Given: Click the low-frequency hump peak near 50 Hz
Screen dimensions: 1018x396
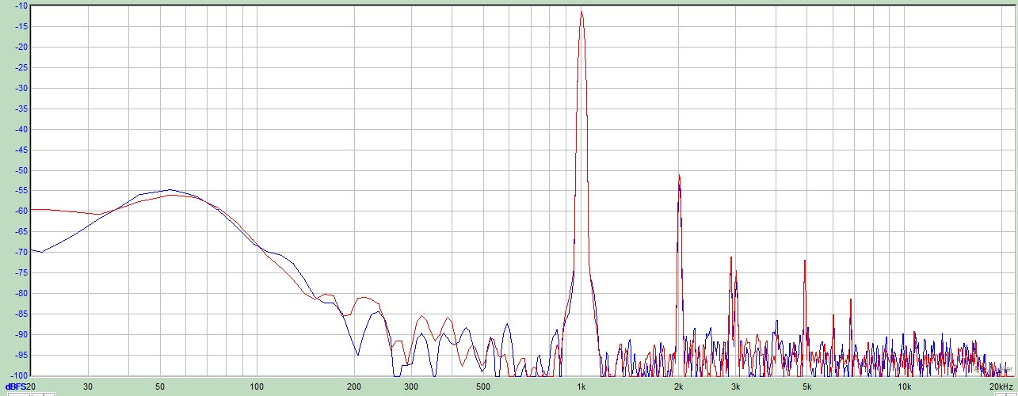Looking at the screenshot, I should pos(169,190).
